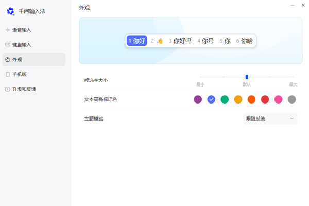Image resolution: width=309 pixels, height=206 pixels.
Task: Choose the amber yellow highlight color
Action: 238,99
